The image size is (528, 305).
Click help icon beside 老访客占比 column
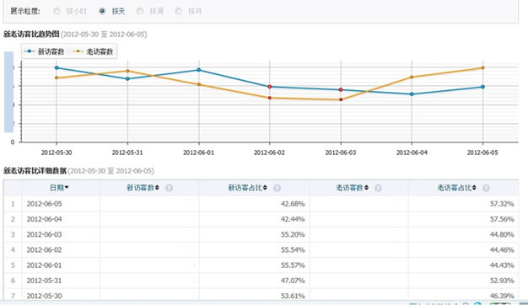pos(486,188)
